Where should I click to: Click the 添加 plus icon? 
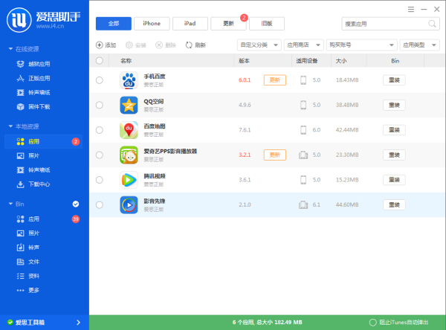pos(100,45)
